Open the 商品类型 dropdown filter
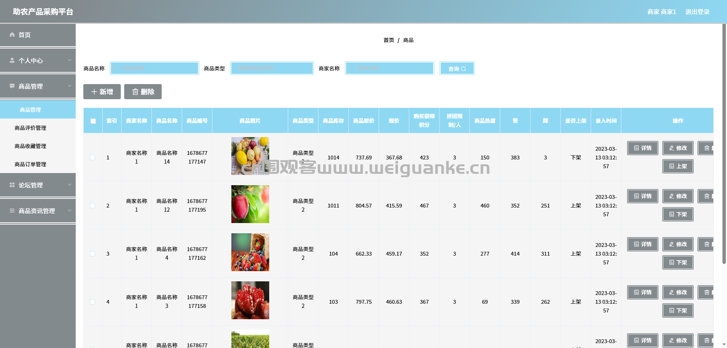The image size is (727, 348). click(x=272, y=68)
